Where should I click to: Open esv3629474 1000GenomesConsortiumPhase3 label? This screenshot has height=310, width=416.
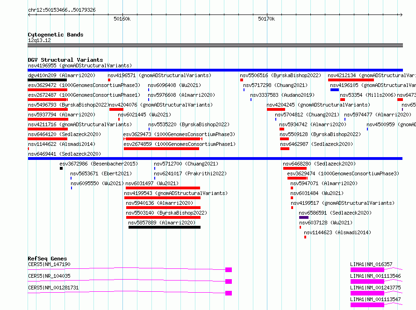[x=343, y=173]
